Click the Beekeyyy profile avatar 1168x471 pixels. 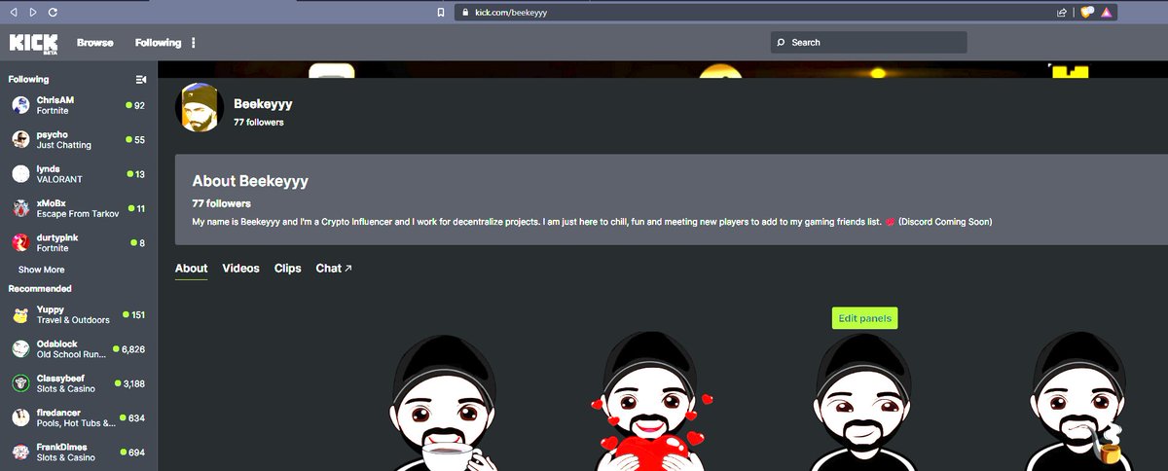point(200,107)
